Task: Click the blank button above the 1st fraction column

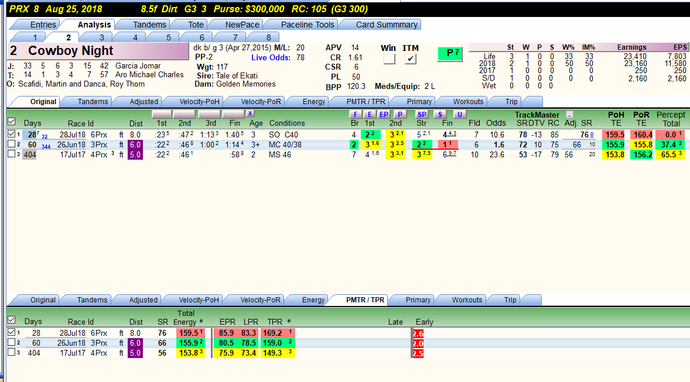Action: coord(162,114)
